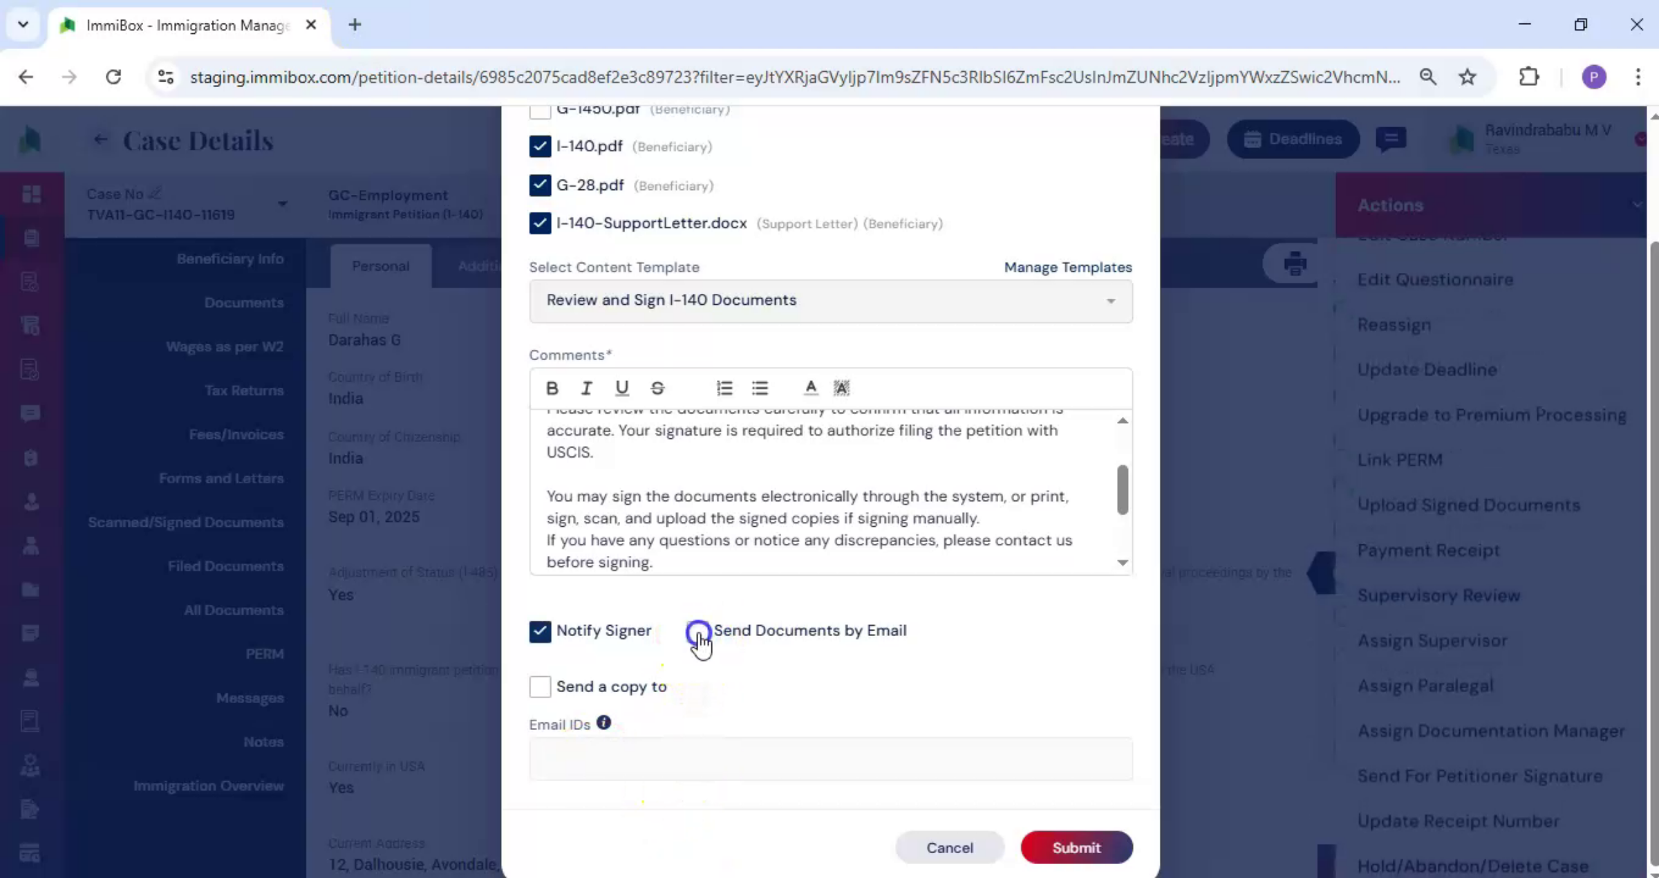Screen dimensions: 1659x878
Task: Click the browser back button
Action: (x=26, y=77)
